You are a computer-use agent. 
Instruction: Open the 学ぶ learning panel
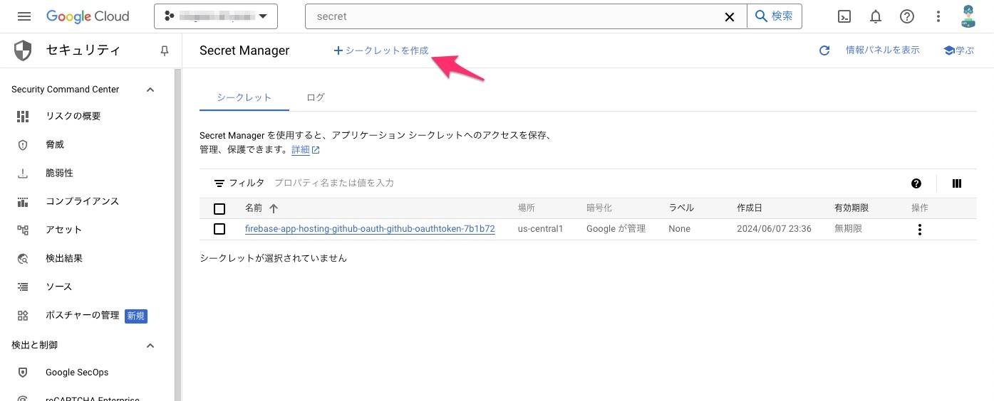pyautogui.click(x=958, y=50)
